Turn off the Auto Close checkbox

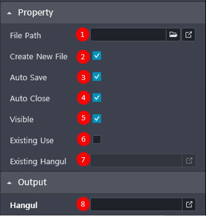[97, 97]
